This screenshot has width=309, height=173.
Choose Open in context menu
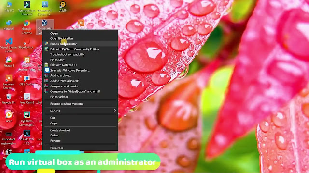pos(80,33)
